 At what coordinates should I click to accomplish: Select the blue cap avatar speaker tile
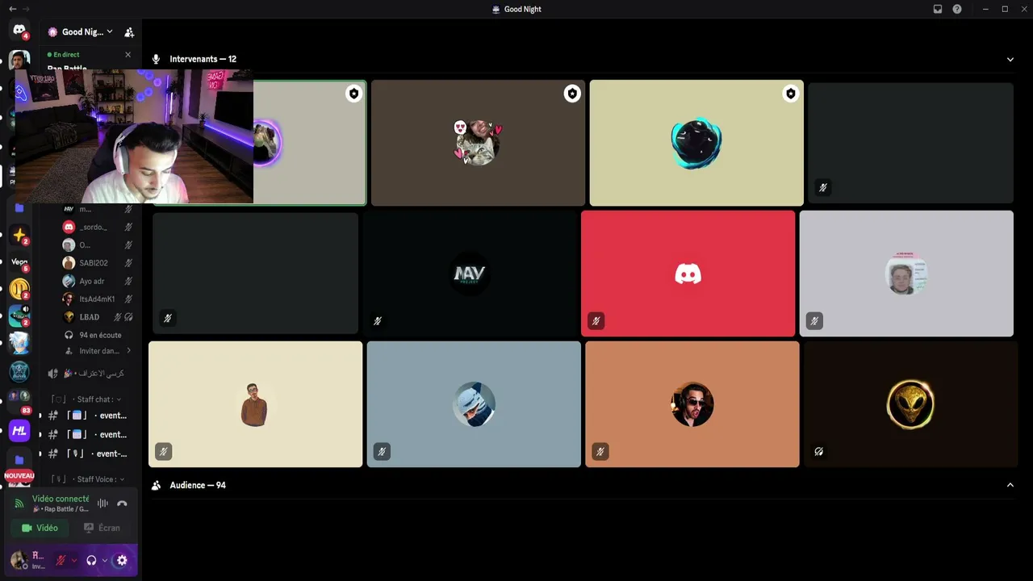(474, 404)
